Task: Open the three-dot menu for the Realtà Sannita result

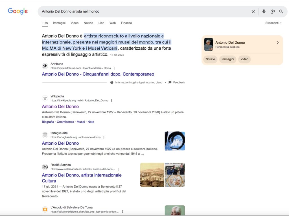Action: point(118,169)
